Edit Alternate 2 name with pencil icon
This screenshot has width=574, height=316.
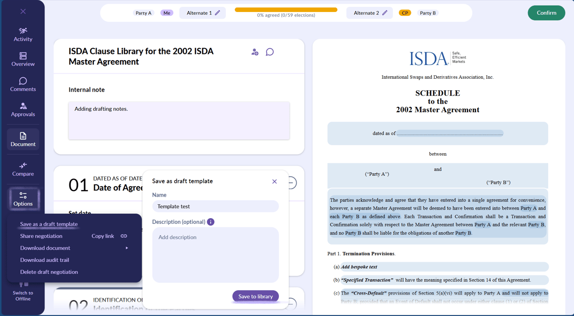pyautogui.click(x=385, y=13)
